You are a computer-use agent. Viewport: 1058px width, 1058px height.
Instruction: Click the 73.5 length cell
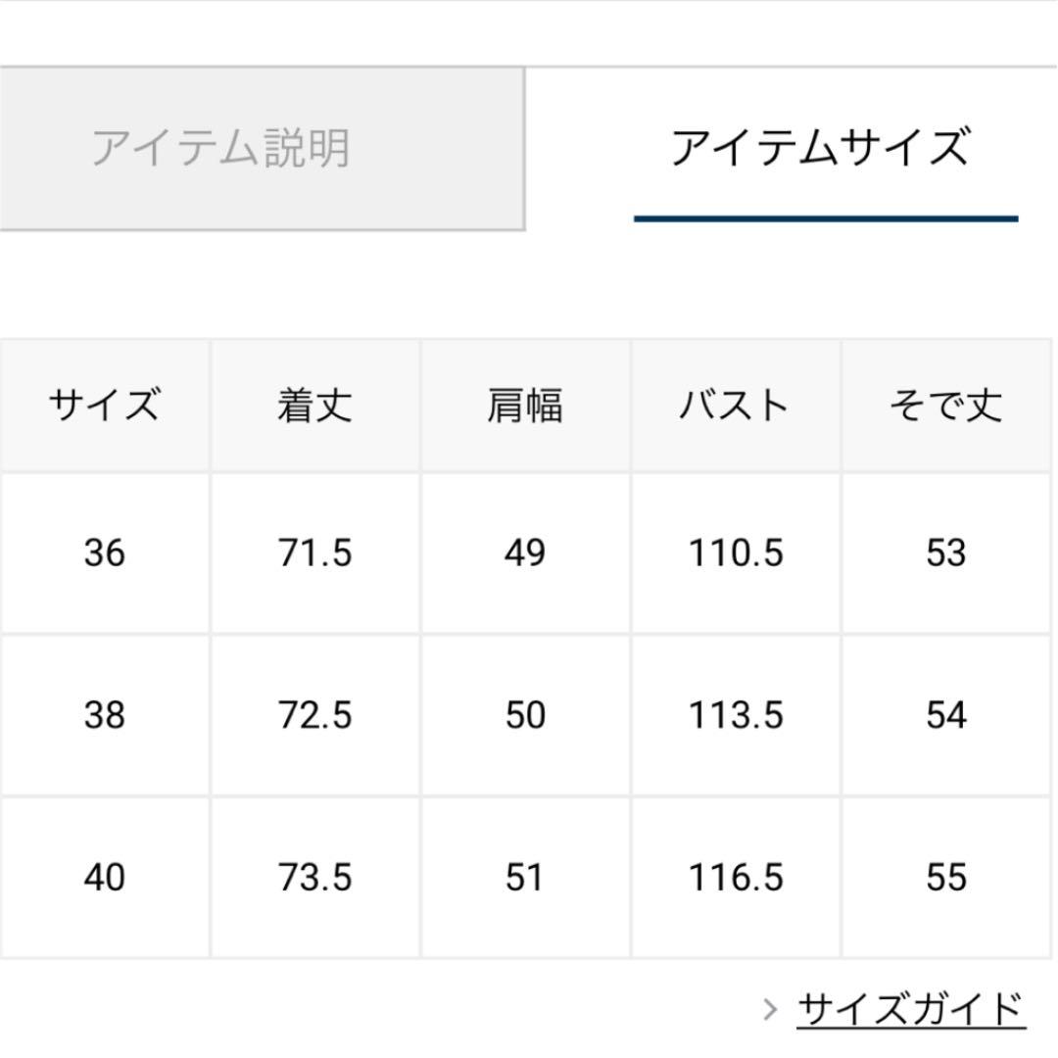[x=314, y=877]
